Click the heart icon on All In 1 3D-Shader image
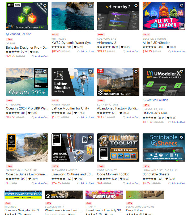Image resolution: width=188 pixels, height=215 pixels. 182,6
